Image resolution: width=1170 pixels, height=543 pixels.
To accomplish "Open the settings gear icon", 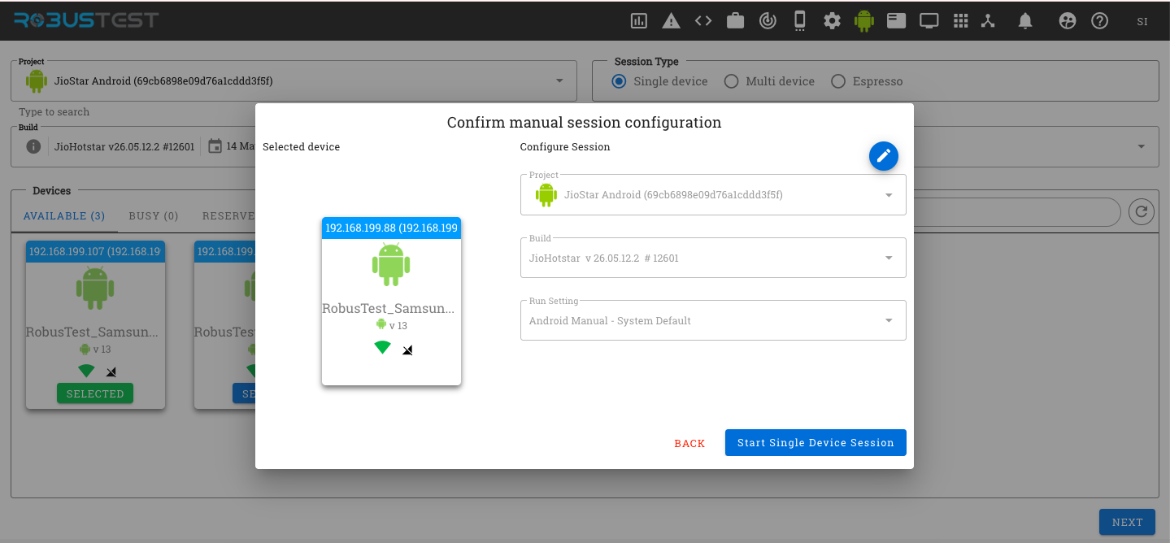I will 832,21.
